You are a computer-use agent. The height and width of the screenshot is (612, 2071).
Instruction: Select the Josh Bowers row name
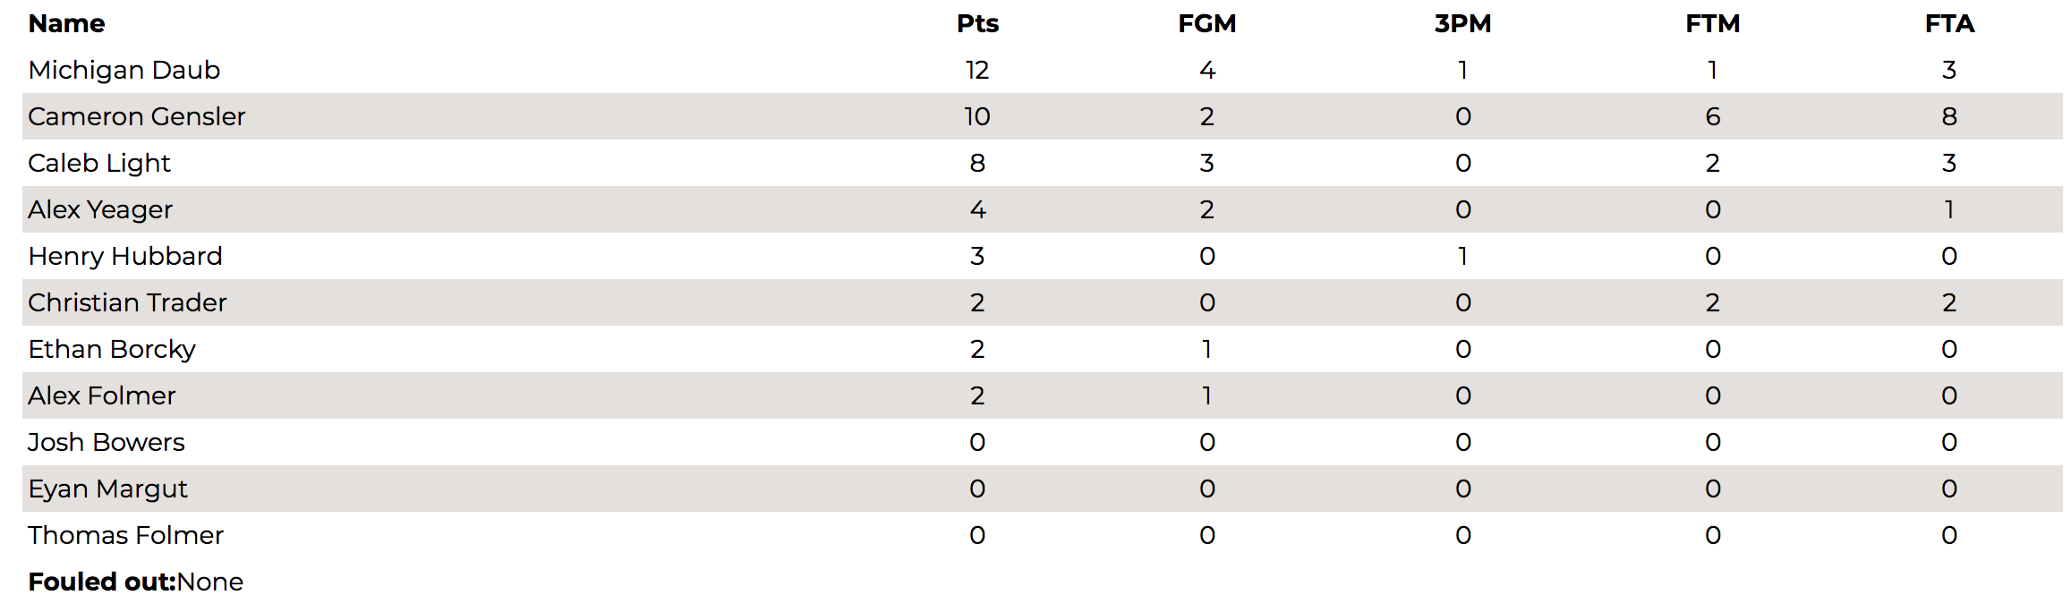pos(107,442)
